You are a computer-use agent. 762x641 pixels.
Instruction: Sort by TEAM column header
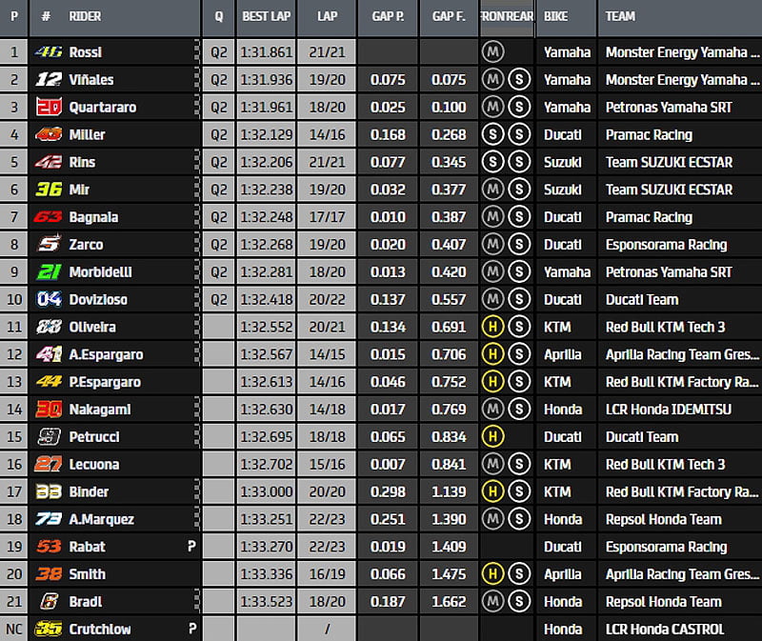click(x=680, y=17)
